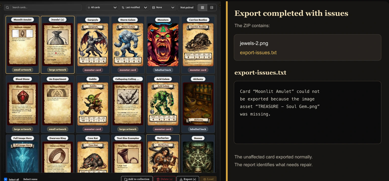Screen dimensions: 389x181
Task: Click labelled back tag under Alchemy
Action: tap(198, 129)
